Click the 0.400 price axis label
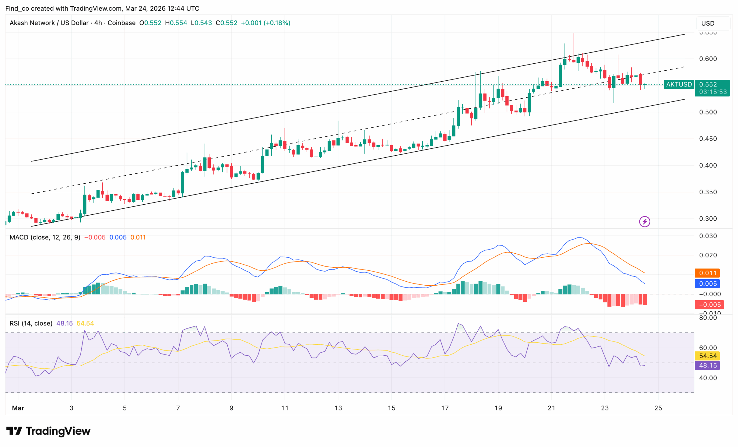Image resolution: width=738 pixels, height=447 pixels. (x=708, y=165)
